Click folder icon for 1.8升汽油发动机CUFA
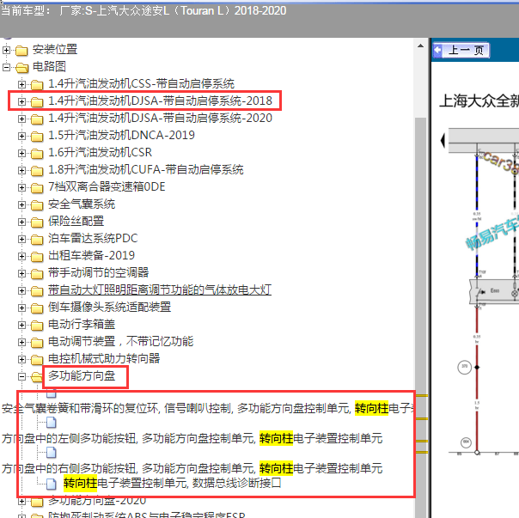This screenshot has width=519, height=518. 37,171
